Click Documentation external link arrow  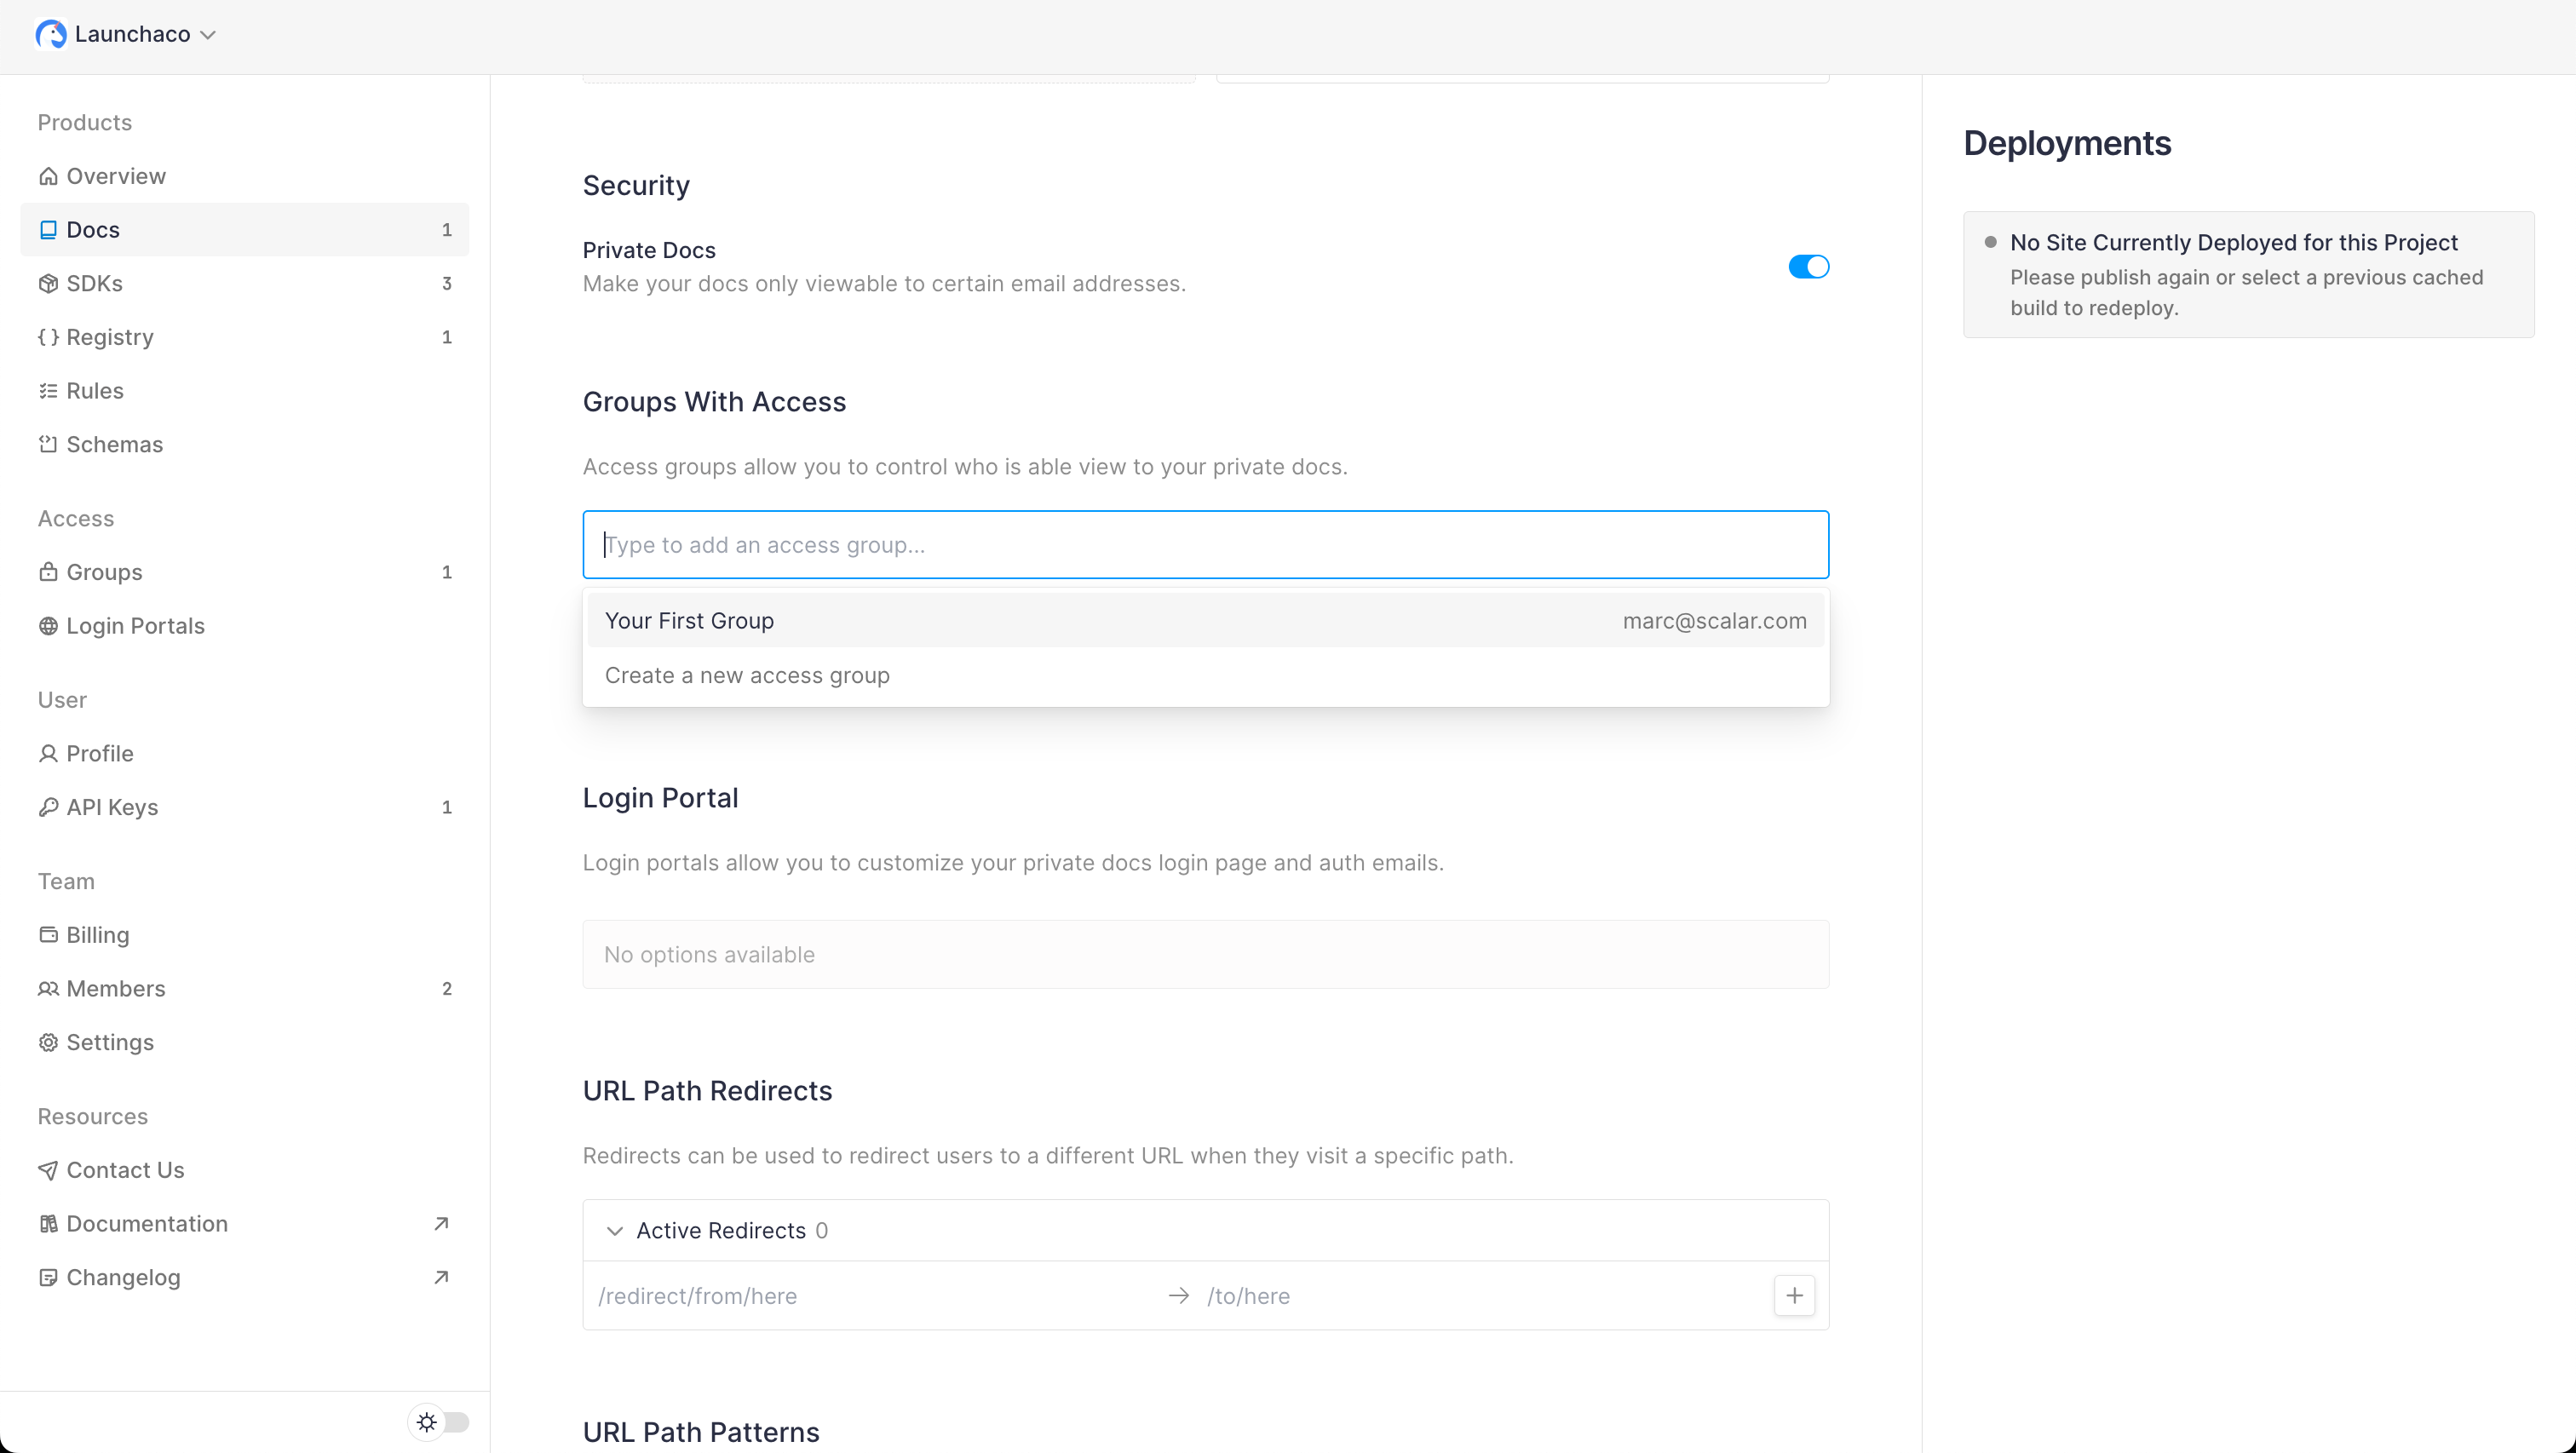441,1224
